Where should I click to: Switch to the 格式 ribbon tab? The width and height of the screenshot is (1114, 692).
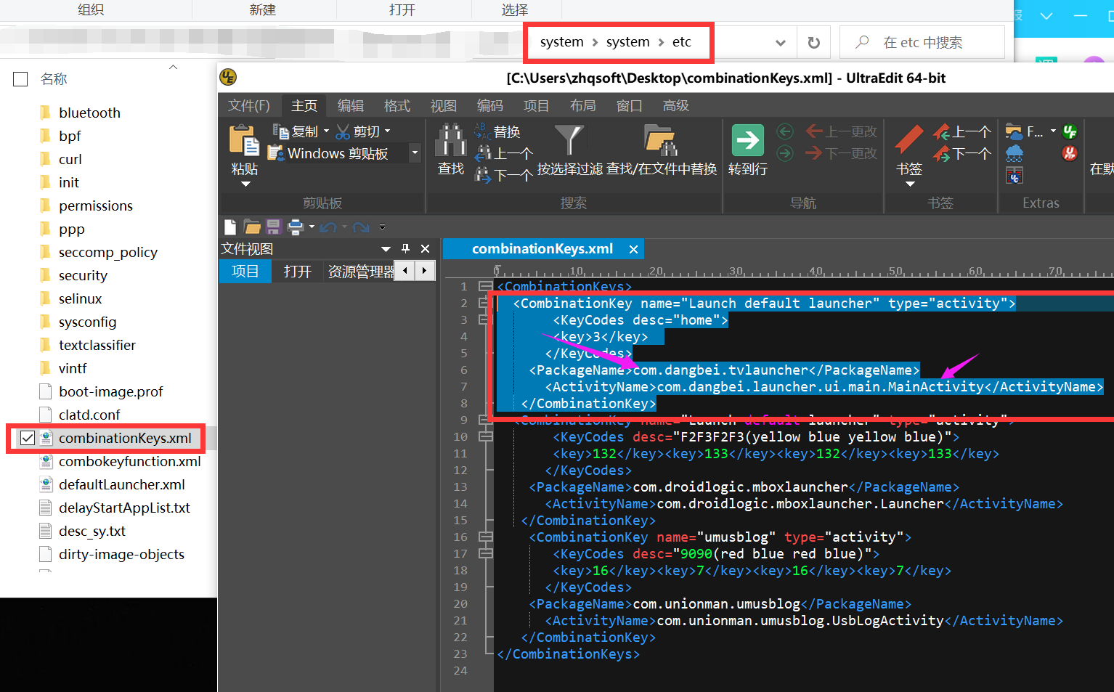pyautogui.click(x=397, y=106)
